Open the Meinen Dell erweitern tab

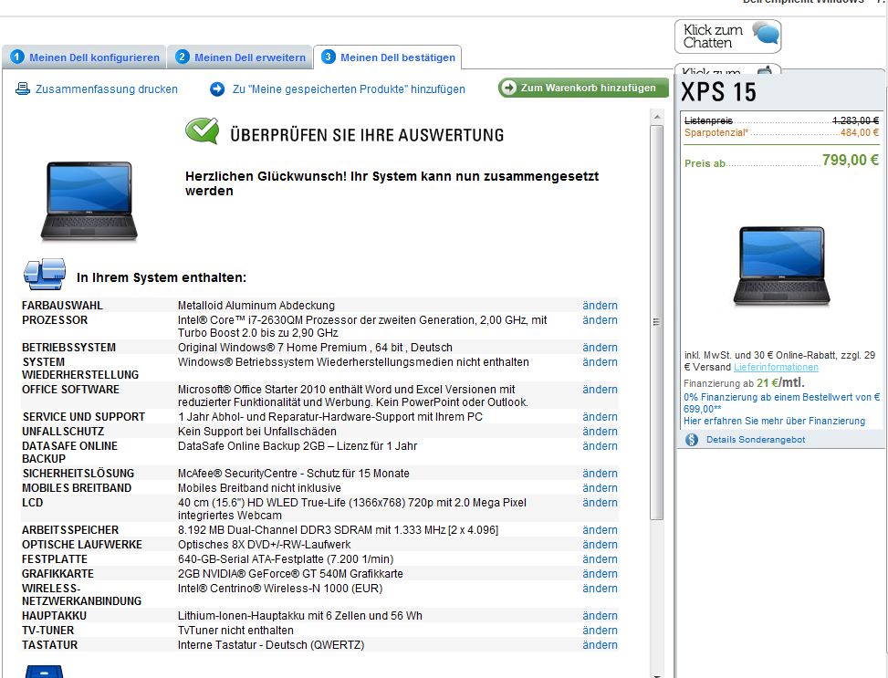click(240, 57)
